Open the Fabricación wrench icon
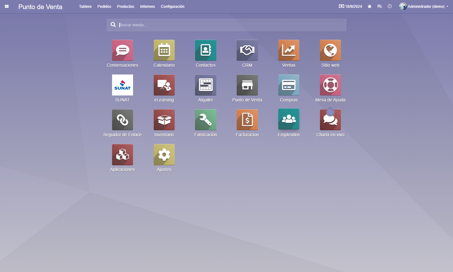This screenshot has height=272, width=453. coord(206,120)
